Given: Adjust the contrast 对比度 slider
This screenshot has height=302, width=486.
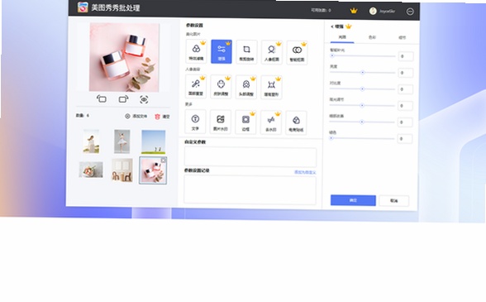Looking at the screenshot, I should tap(362, 89).
